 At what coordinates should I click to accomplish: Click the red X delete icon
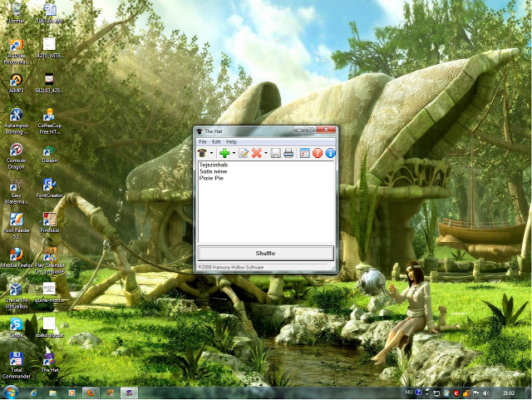(x=257, y=153)
